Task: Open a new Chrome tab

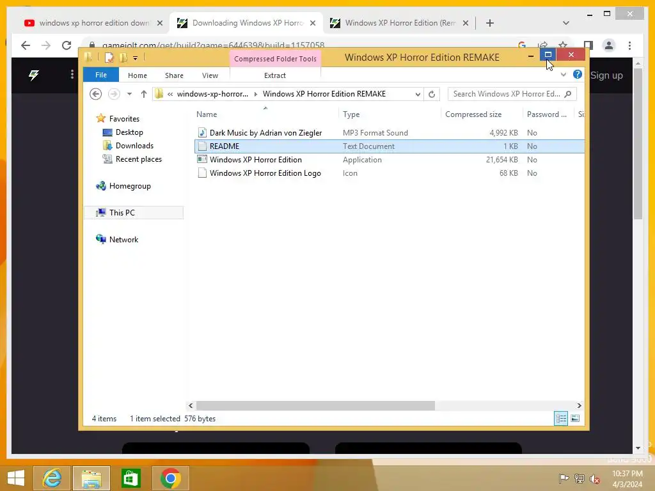Action: click(490, 23)
